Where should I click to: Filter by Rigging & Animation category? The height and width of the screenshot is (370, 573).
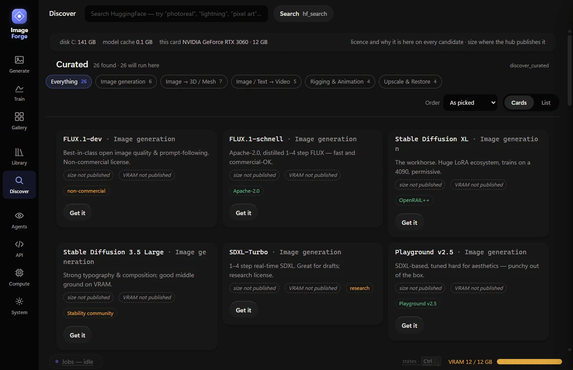pos(340,81)
